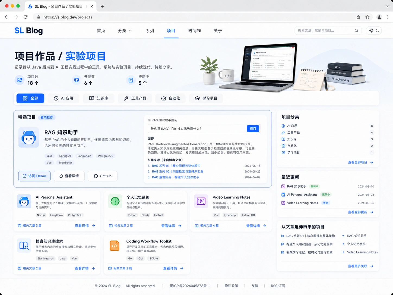
Task: Open the 时间线 nav item
Action: click(x=194, y=31)
